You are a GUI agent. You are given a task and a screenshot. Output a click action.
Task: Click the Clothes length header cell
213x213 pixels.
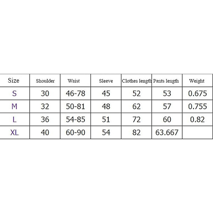(x=136, y=81)
